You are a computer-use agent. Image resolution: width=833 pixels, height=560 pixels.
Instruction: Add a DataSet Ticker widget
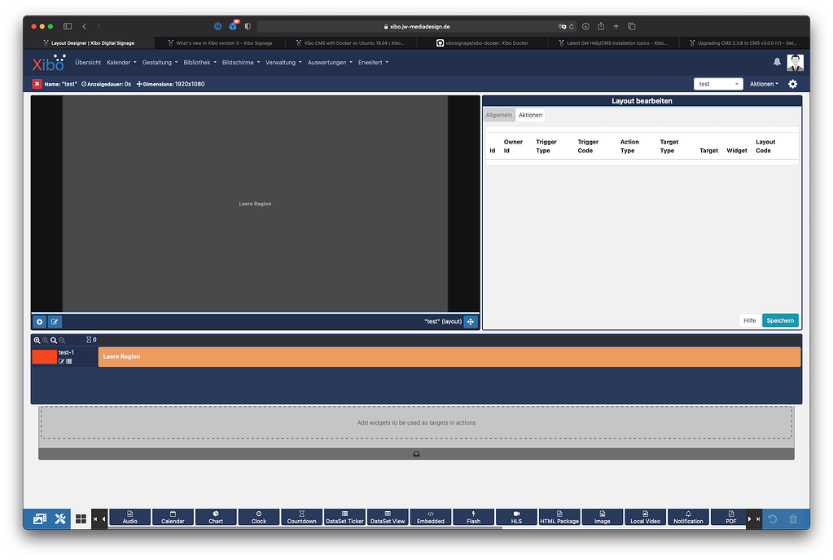click(x=344, y=518)
